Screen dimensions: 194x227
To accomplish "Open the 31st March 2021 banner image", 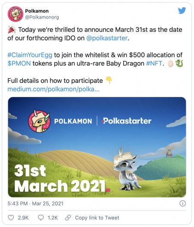I will click(97, 147).
